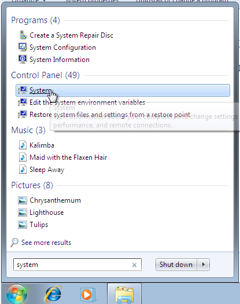Open the highlighted System control panel entry
The width and height of the screenshot is (240, 304).
[123, 90]
